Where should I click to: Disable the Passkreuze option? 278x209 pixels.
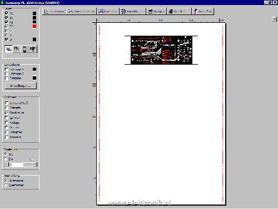point(7,113)
